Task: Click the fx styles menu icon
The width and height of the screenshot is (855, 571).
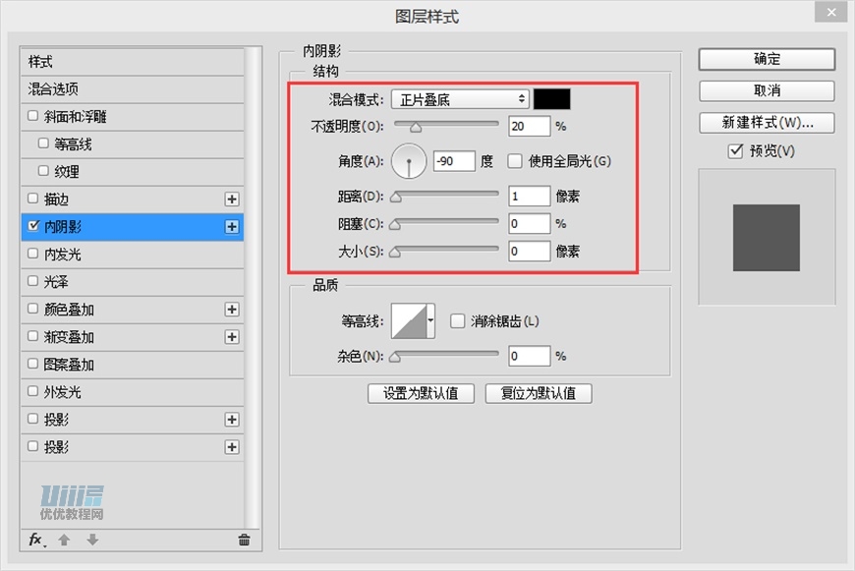Action: click(34, 540)
